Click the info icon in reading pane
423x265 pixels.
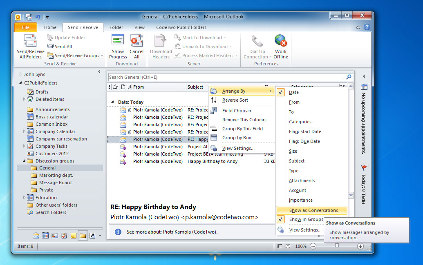click(x=118, y=232)
